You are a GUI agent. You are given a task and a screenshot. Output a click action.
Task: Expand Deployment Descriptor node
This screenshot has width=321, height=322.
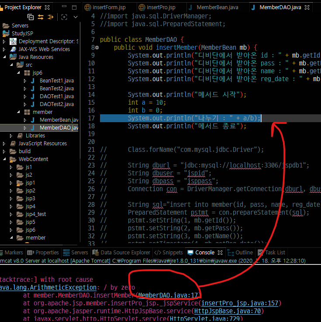(x=4, y=41)
